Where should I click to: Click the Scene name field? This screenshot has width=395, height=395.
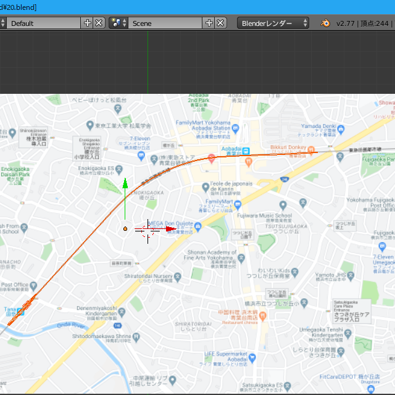[165, 23]
